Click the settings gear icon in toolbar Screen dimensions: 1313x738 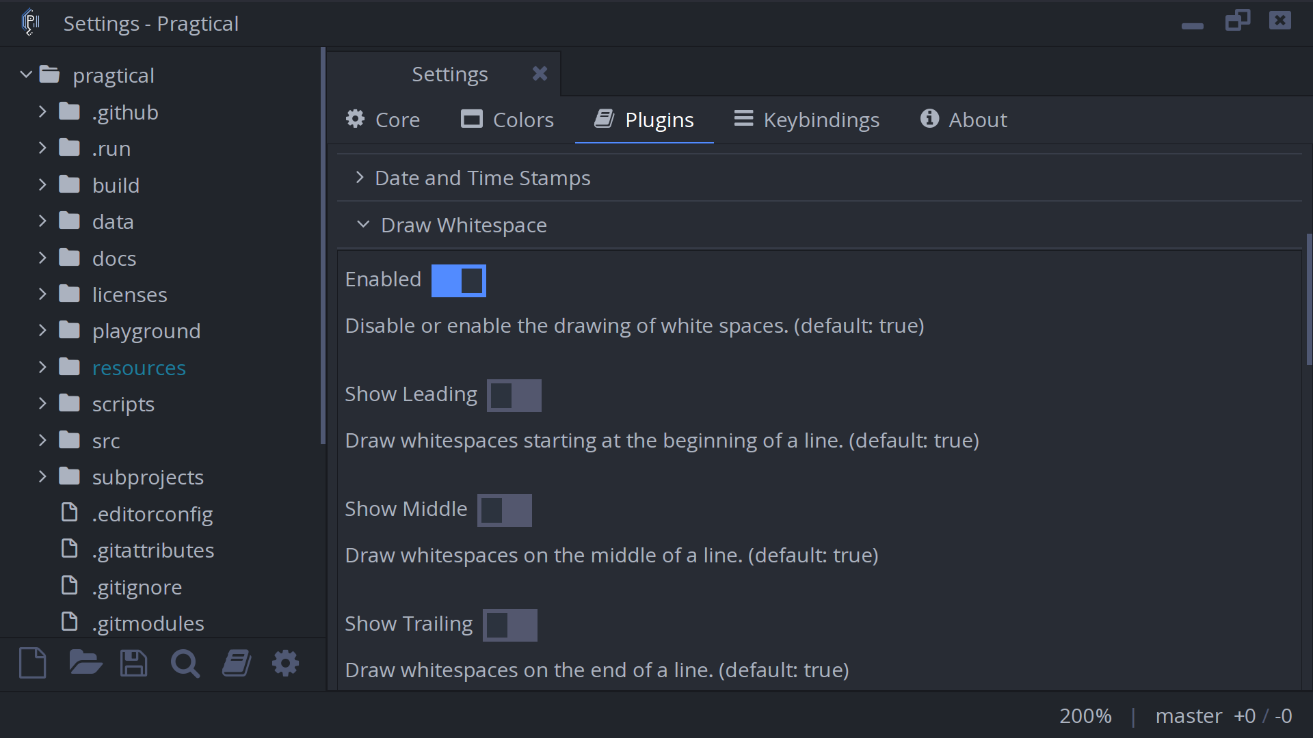coord(286,664)
